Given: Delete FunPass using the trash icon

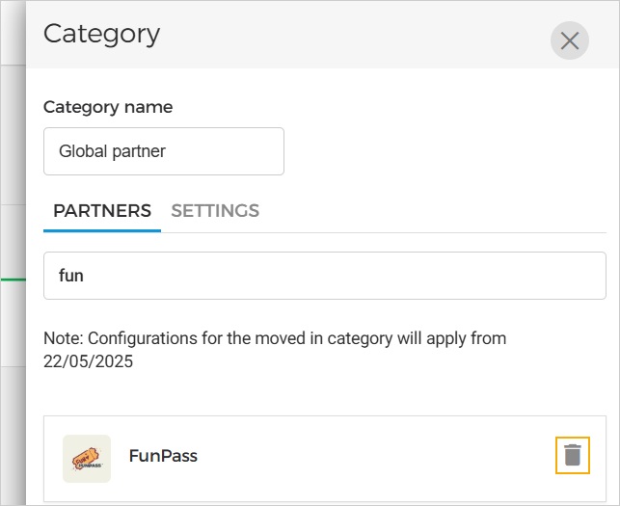Looking at the screenshot, I should [x=573, y=455].
